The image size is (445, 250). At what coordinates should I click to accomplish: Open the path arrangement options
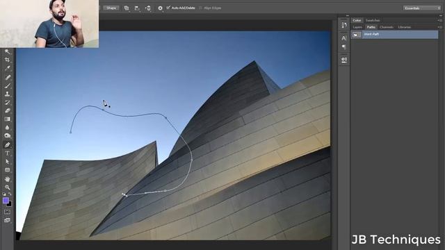(x=148, y=8)
